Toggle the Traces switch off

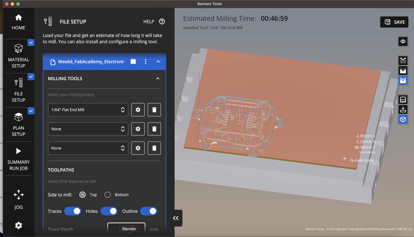coord(73,211)
